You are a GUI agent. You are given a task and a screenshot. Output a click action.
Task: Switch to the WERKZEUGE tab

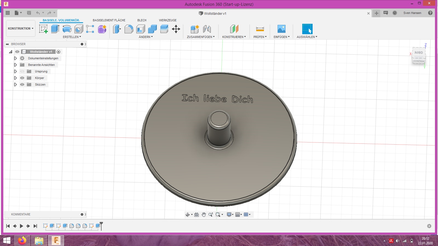pos(168,20)
